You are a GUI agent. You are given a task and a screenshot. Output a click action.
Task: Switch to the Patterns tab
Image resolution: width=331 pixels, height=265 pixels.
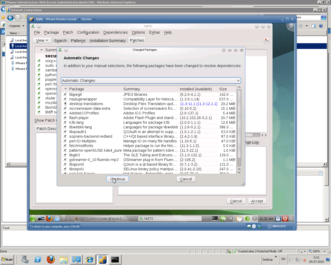[x=78, y=41]
